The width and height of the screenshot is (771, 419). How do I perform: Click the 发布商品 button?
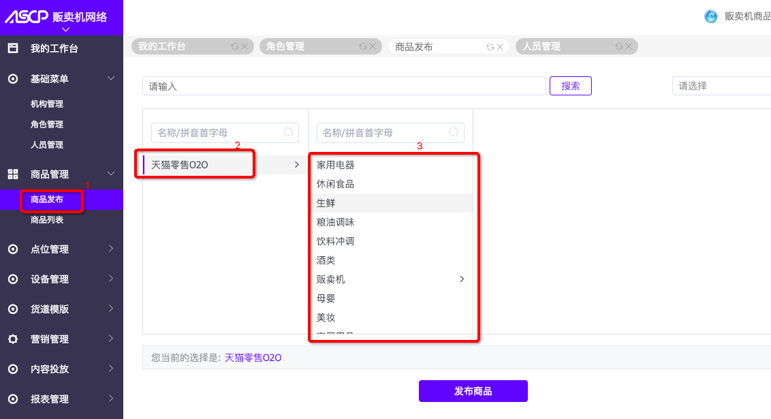coord(473,391)
